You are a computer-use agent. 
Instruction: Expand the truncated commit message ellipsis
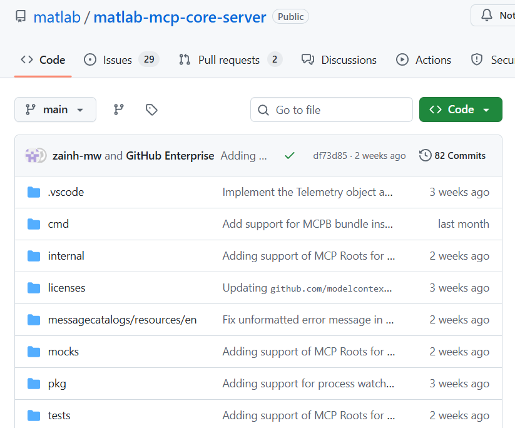[263, 156]
